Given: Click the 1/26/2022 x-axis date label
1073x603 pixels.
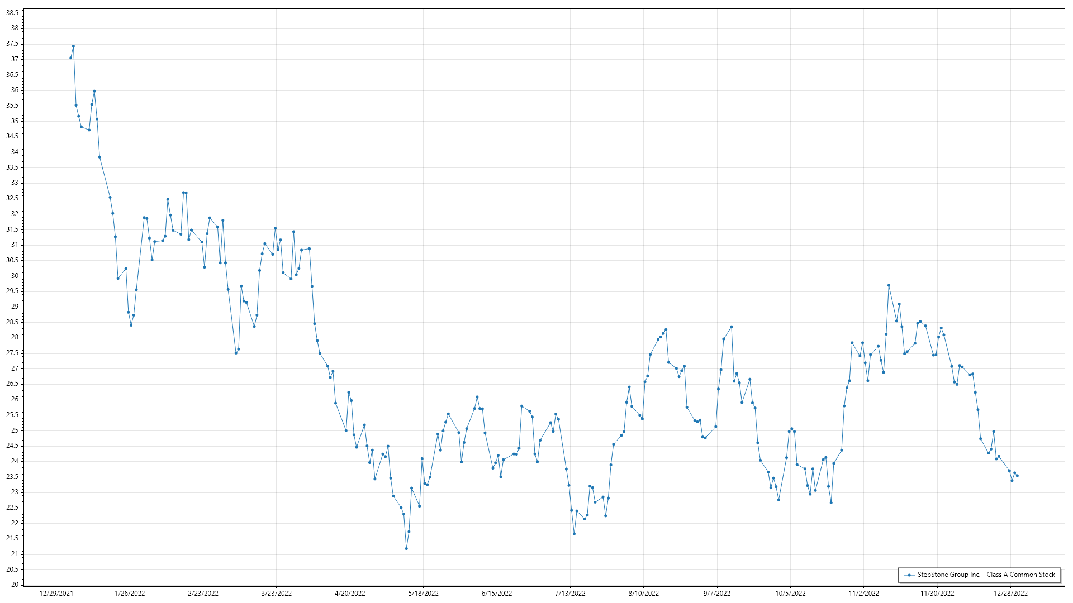Looking at the screenshot, I should 130,594.
